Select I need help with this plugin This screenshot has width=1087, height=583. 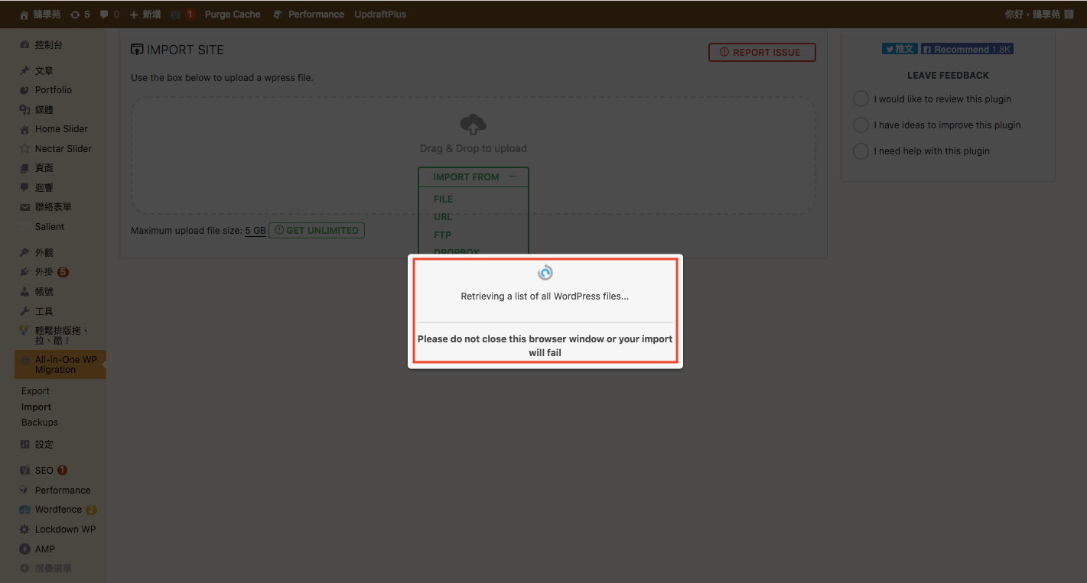[861, 151]
